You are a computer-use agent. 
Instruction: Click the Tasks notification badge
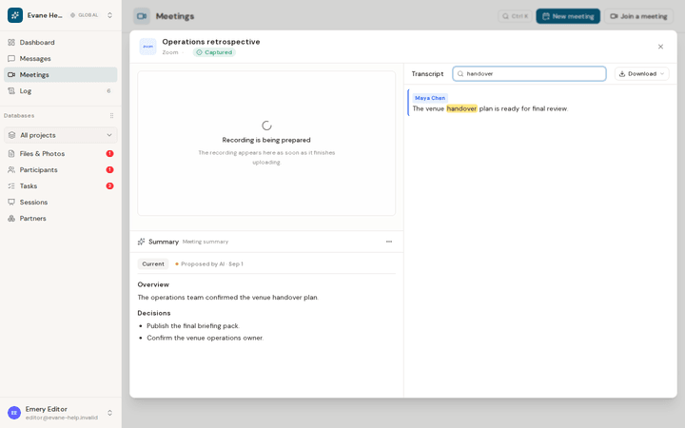(x=109, y=186)
